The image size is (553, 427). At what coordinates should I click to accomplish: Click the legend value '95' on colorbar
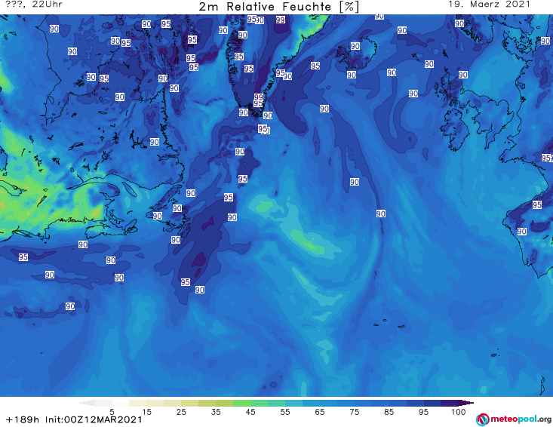click(423, 412)
